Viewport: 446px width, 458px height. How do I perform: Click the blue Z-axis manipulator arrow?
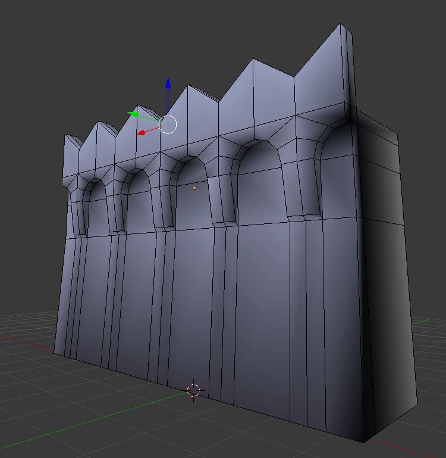coord(168,83)
